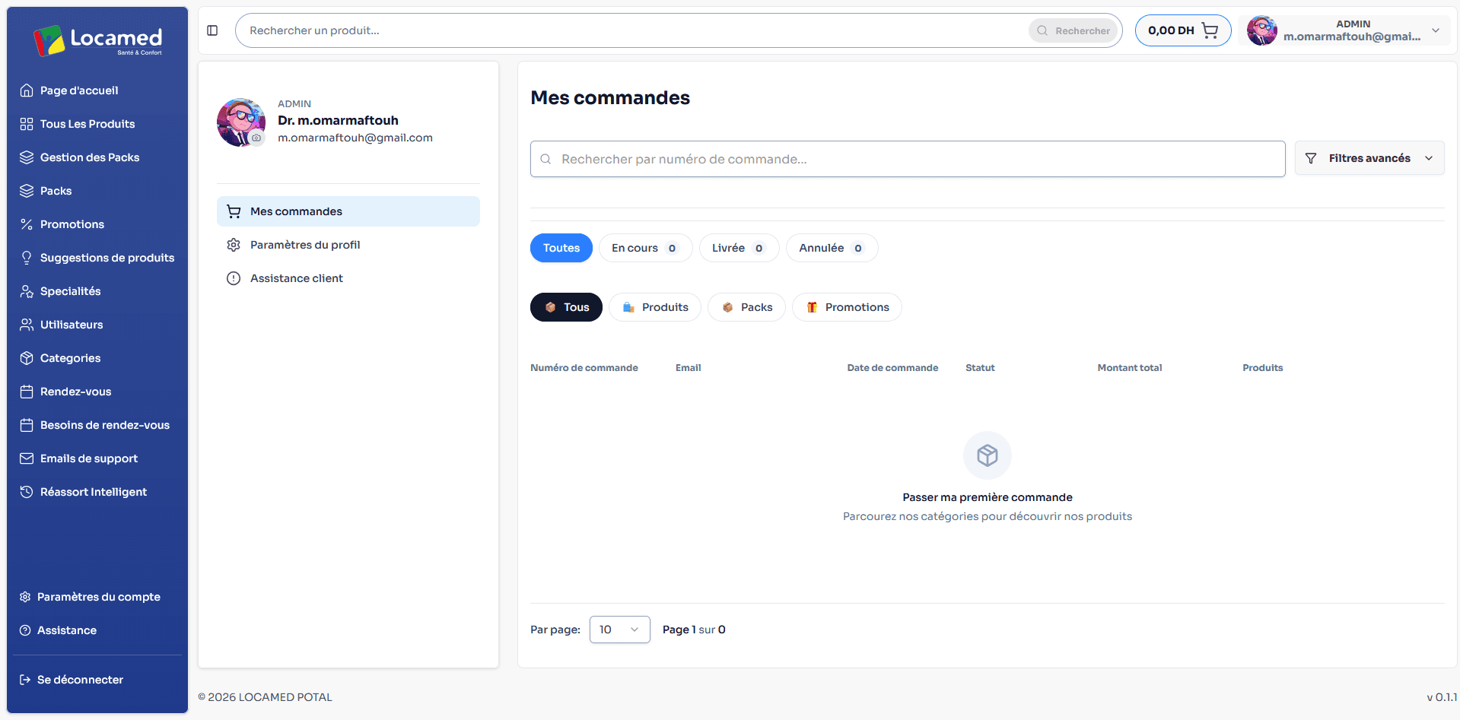Click the shopping cart icon
Screen dimensions: 1460x720
pos(1209,30)
